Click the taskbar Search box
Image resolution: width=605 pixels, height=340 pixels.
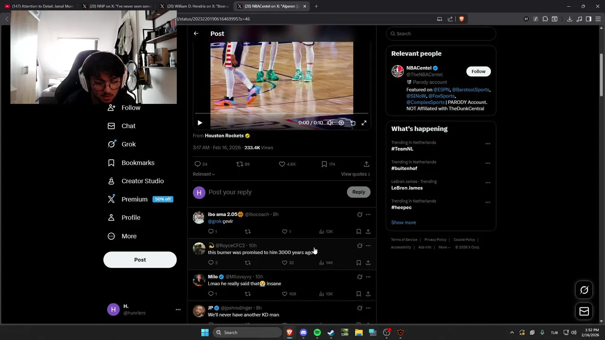click(x=248, y=332)
